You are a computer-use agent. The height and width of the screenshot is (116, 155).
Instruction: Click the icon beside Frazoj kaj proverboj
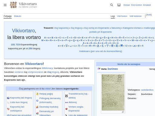[x=8, y=115]
